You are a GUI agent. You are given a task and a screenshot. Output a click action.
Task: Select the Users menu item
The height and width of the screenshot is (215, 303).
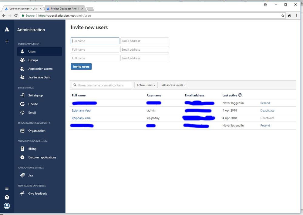tap(40, 51)
